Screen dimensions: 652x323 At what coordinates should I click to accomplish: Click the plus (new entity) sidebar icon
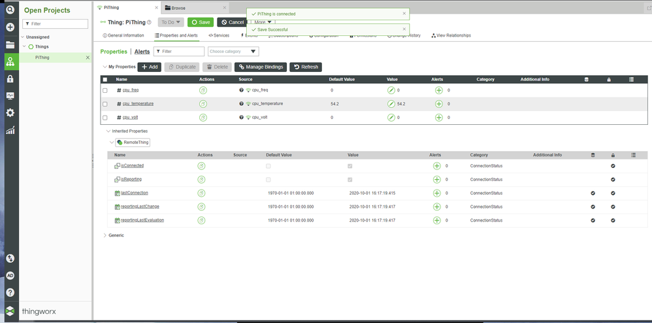(x=10, y=27)
